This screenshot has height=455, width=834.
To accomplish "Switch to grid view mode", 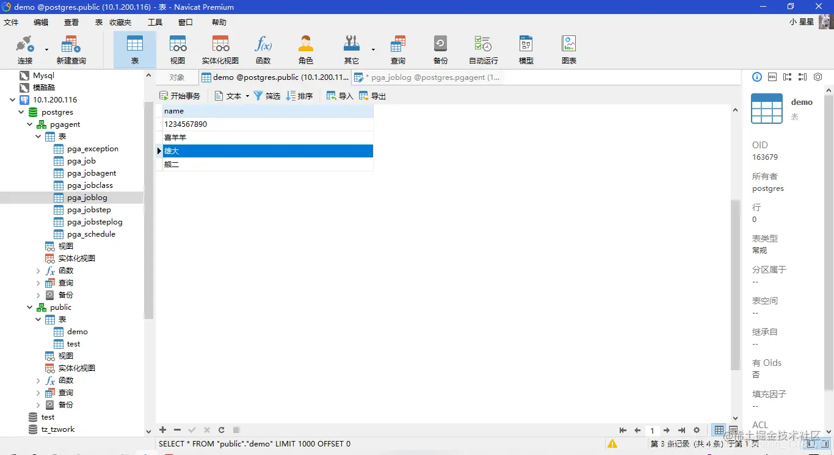I will [720, 431].
